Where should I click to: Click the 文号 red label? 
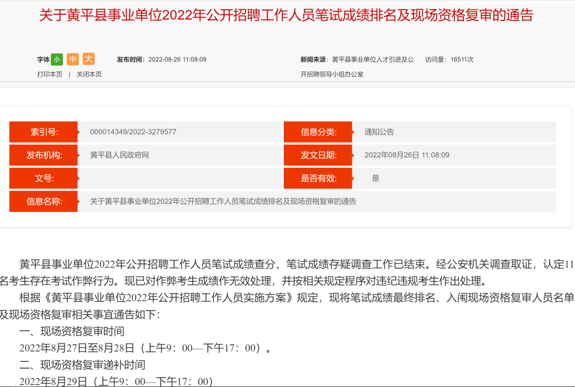pyautogui.click(x=44, y=178)
